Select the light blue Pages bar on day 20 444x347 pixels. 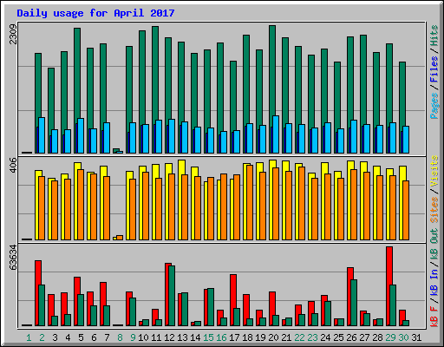point(276,134)
